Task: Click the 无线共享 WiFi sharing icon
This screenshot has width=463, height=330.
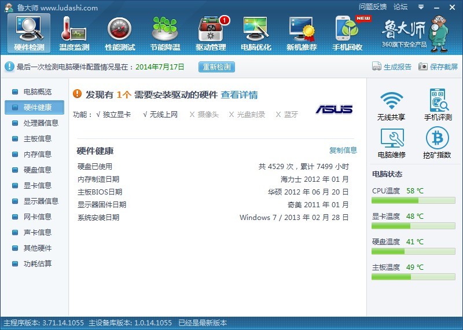Action: (x=391, y=106)
